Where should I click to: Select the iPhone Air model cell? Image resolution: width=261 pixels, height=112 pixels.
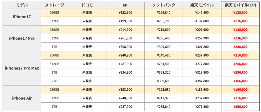(x=22, y=98)
